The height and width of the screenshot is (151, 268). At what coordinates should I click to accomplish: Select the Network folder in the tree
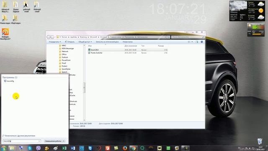(x=65, y=51)
